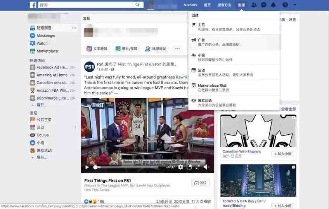The height and width of the screenshot is (209, 329).
Task: Open First Things First on FS1 title
Action: 107,180
